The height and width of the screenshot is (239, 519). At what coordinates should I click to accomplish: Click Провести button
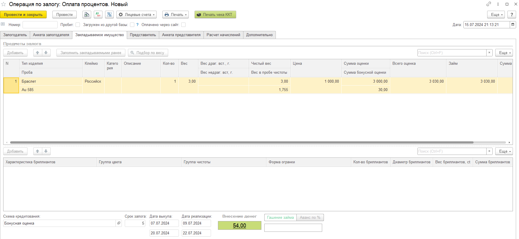tap(65, 14)
